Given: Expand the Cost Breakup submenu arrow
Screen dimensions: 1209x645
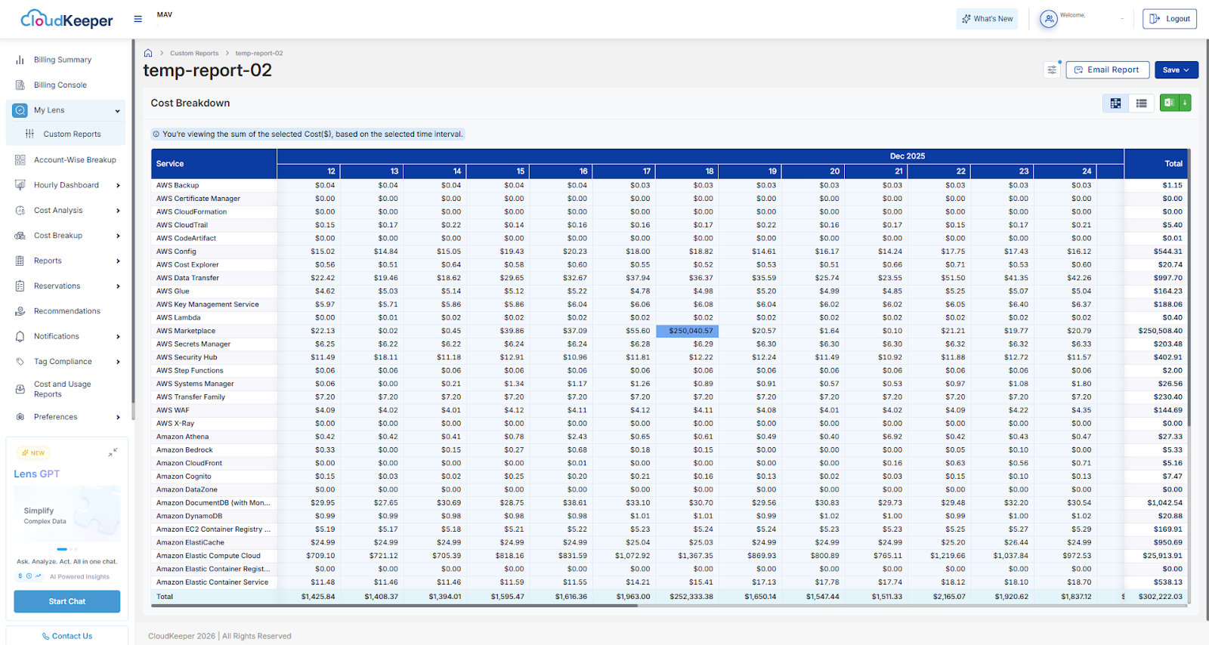Looking at the screenshot, I should click(x=118, y=236).
